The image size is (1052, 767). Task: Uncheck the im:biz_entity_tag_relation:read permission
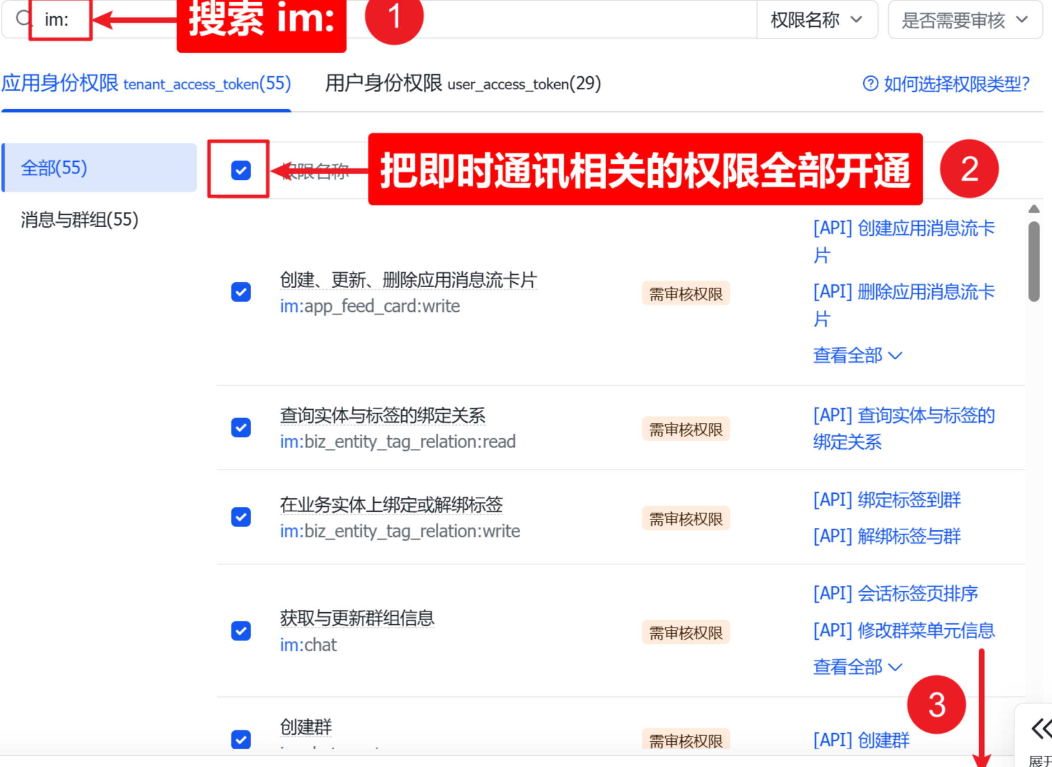(240, 428)
